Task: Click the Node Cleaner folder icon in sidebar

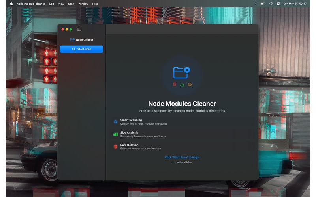Action: (72, 40)
